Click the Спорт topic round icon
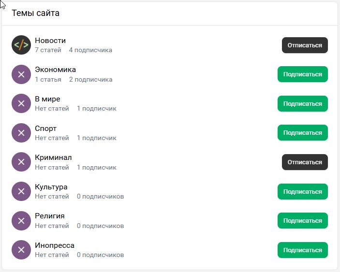Viewport: 340px width, 272px height. [x=21, y=133]
